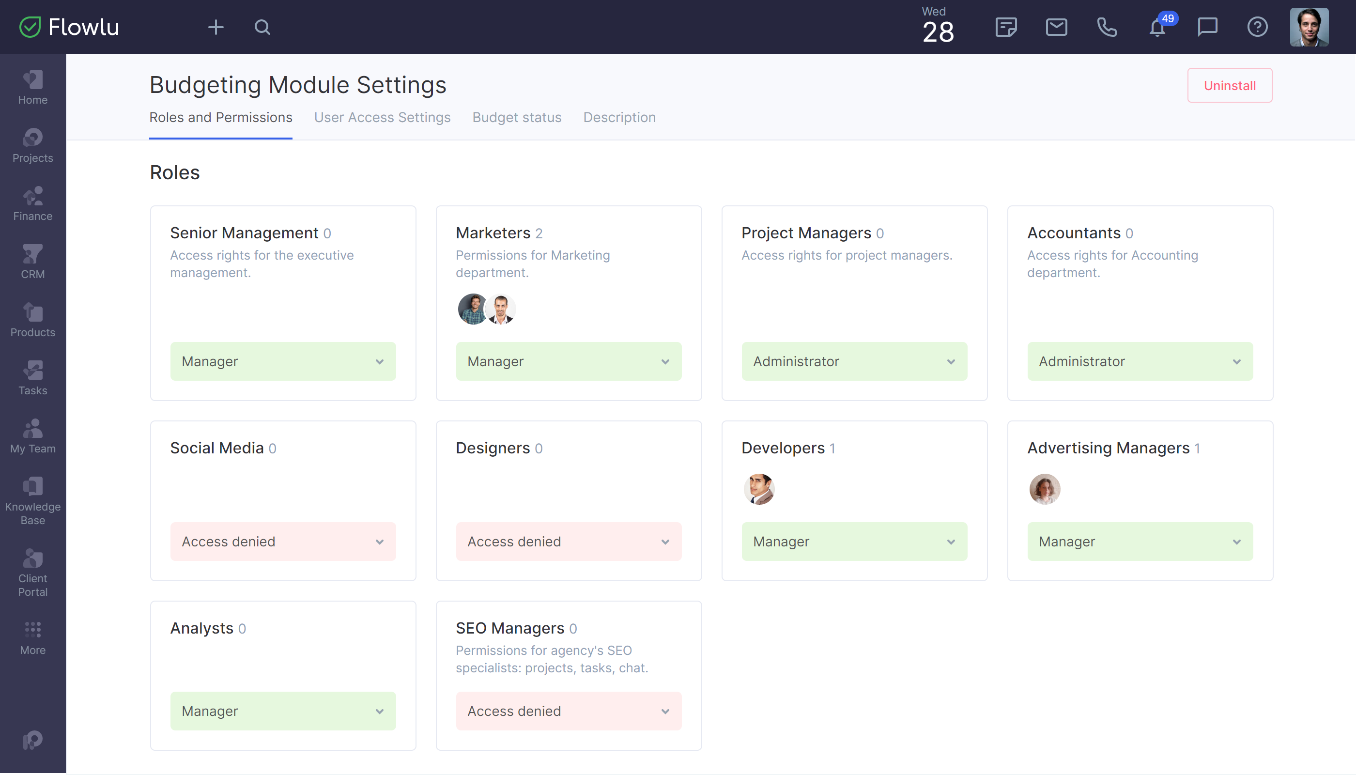This screenshot has width=1356, height=775.
Task: Change Social Media Access denied dropdown
Action: point(283,542)
